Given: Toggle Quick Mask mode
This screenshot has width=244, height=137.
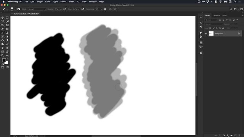Looking at the screenshot, I should (x=3, y=67).
